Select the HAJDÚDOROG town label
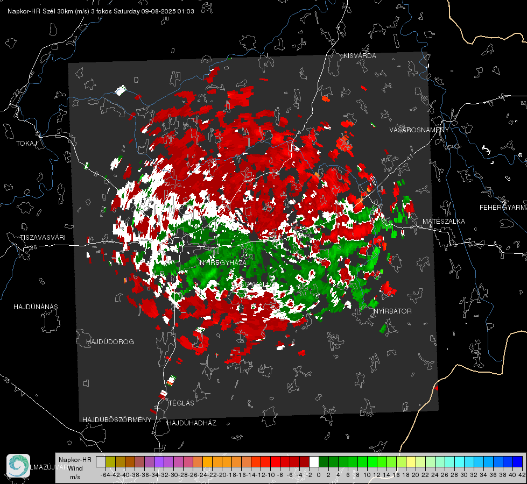This screenshot has width=527, height=484. pyautogui.click(x=110, y=342)
